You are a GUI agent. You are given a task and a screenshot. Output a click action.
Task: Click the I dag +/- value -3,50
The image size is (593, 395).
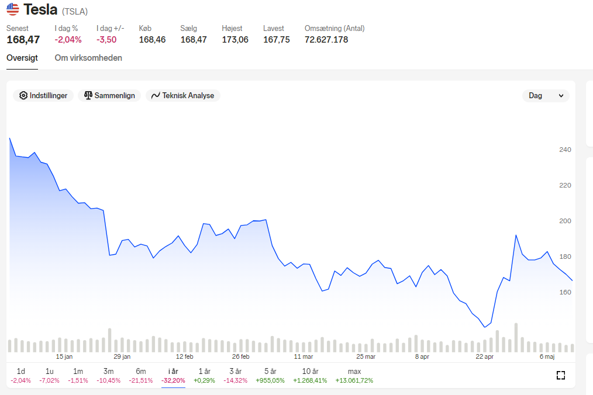(106, 39)
